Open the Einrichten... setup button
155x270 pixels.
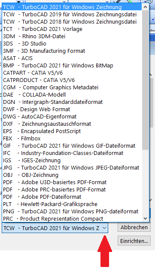(134, 241)
